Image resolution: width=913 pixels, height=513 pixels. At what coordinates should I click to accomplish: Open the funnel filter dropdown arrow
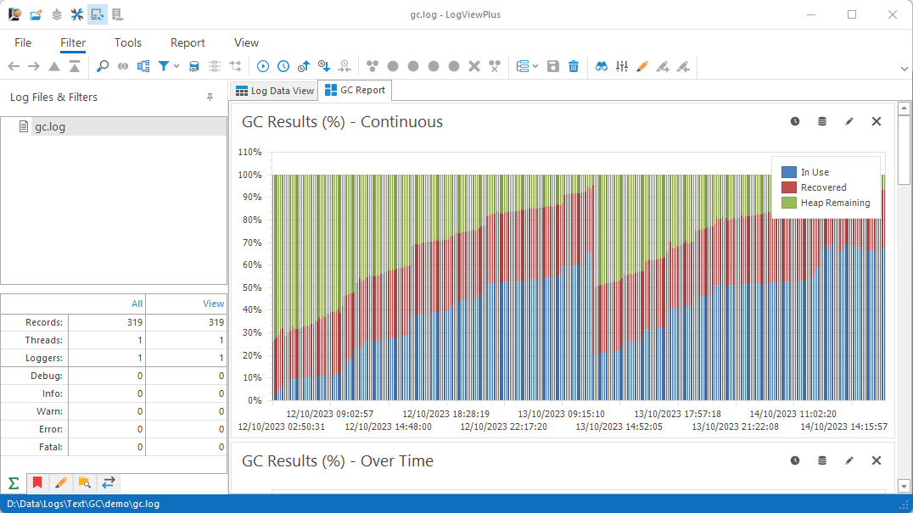(x=176, y=66)
